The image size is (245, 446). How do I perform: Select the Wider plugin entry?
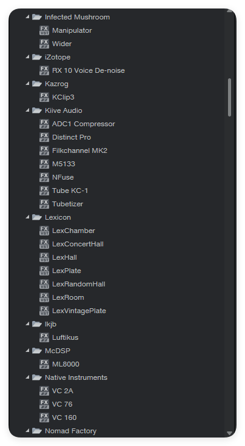coord(62,44)
